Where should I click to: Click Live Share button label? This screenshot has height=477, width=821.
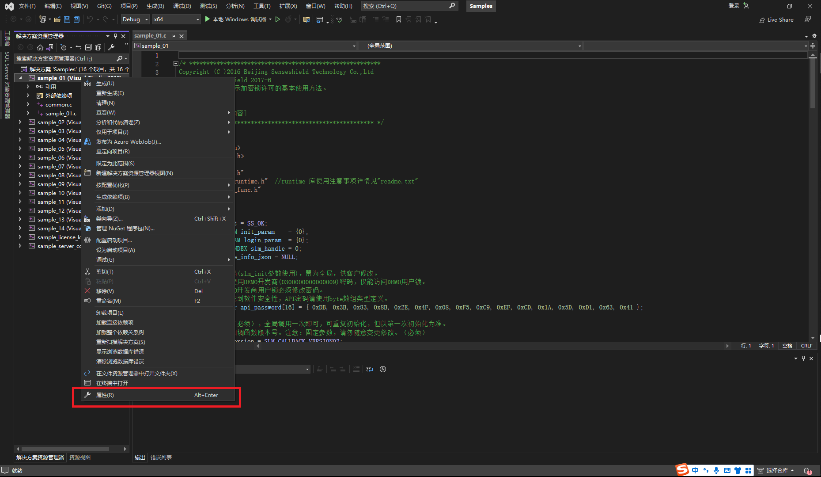780,20
